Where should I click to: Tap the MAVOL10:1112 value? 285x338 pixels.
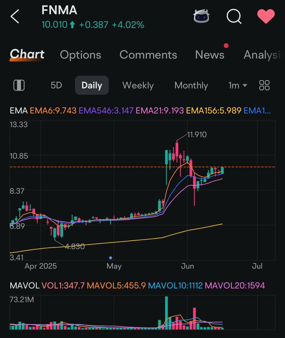point(175,285)
